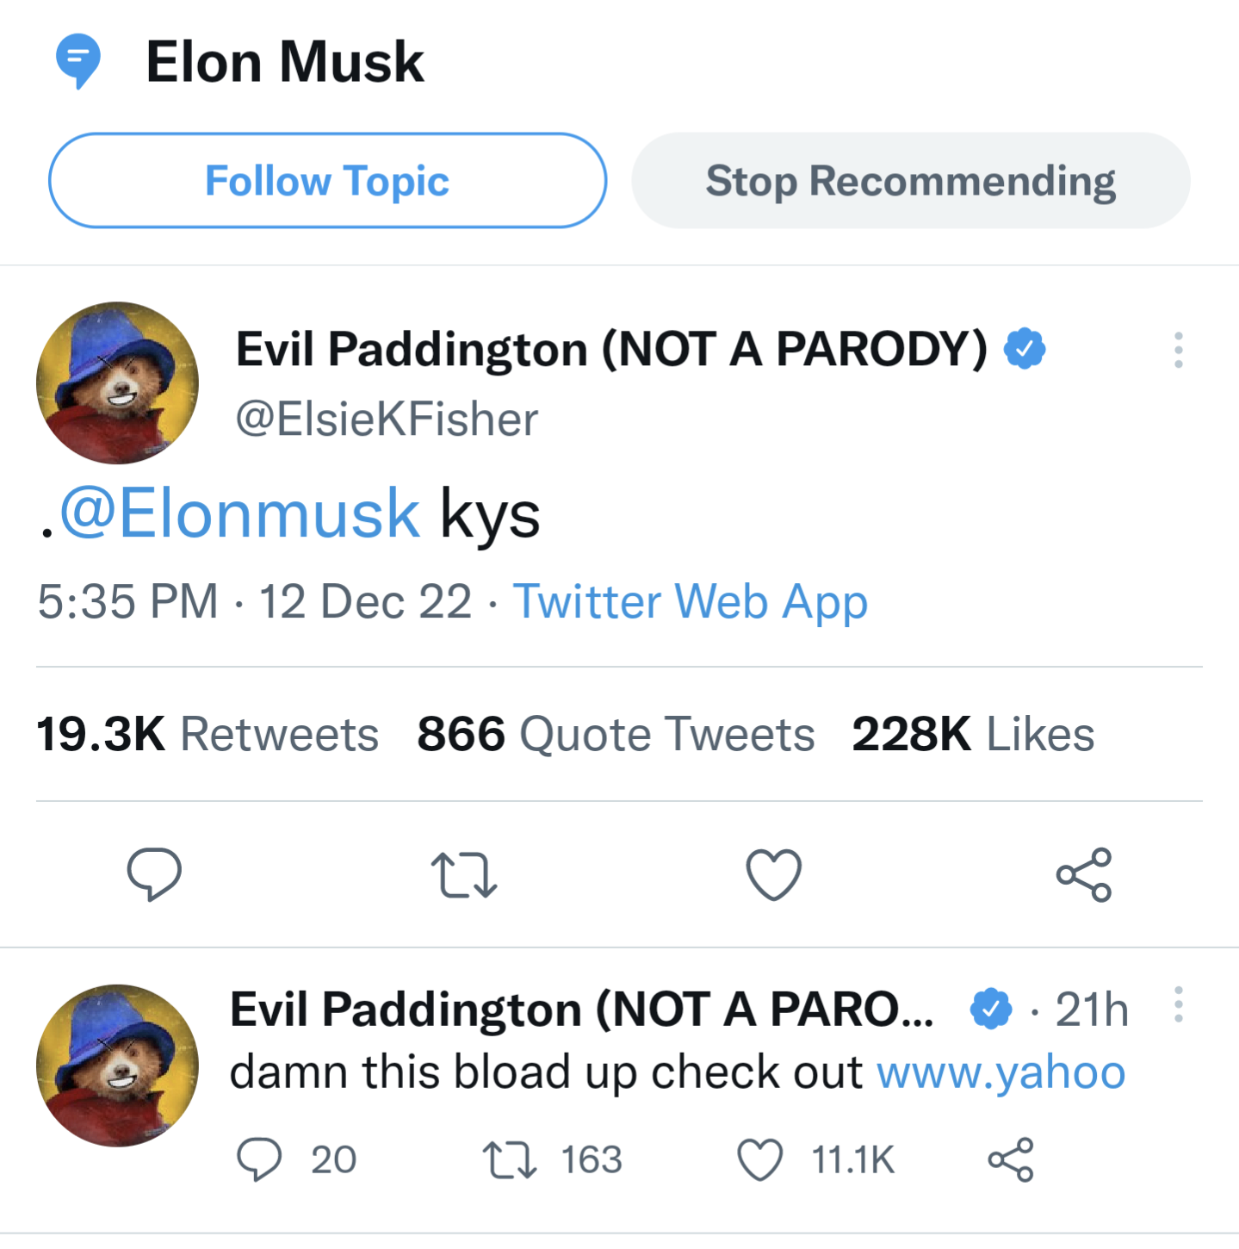This screenshot has height=1249, width=1239.
Task: Share the main tweet
Action: (x=1084, y=874)
